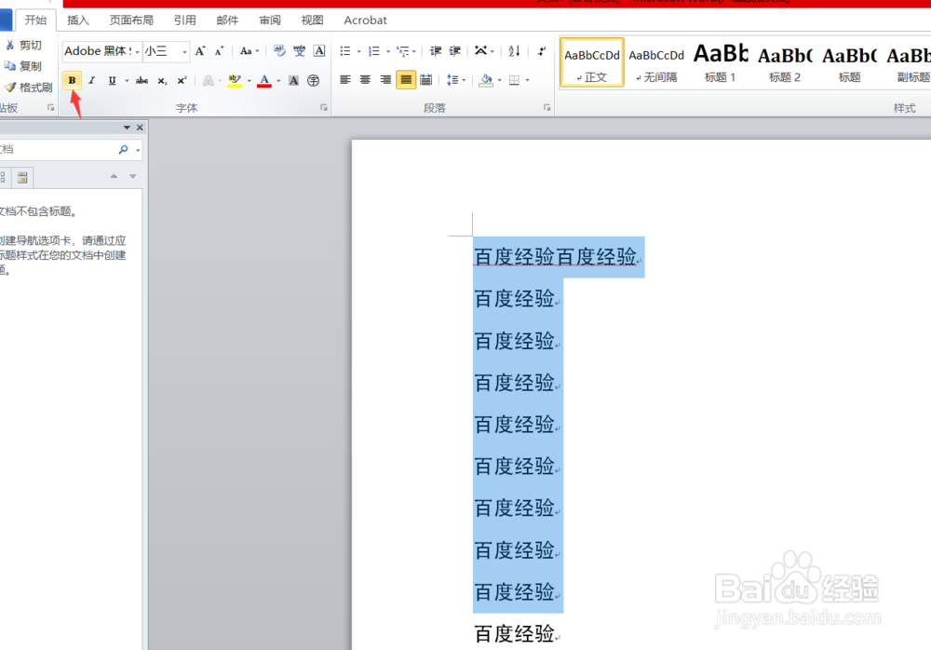Apply the 正文 (Normal) style

coord(592,63)
